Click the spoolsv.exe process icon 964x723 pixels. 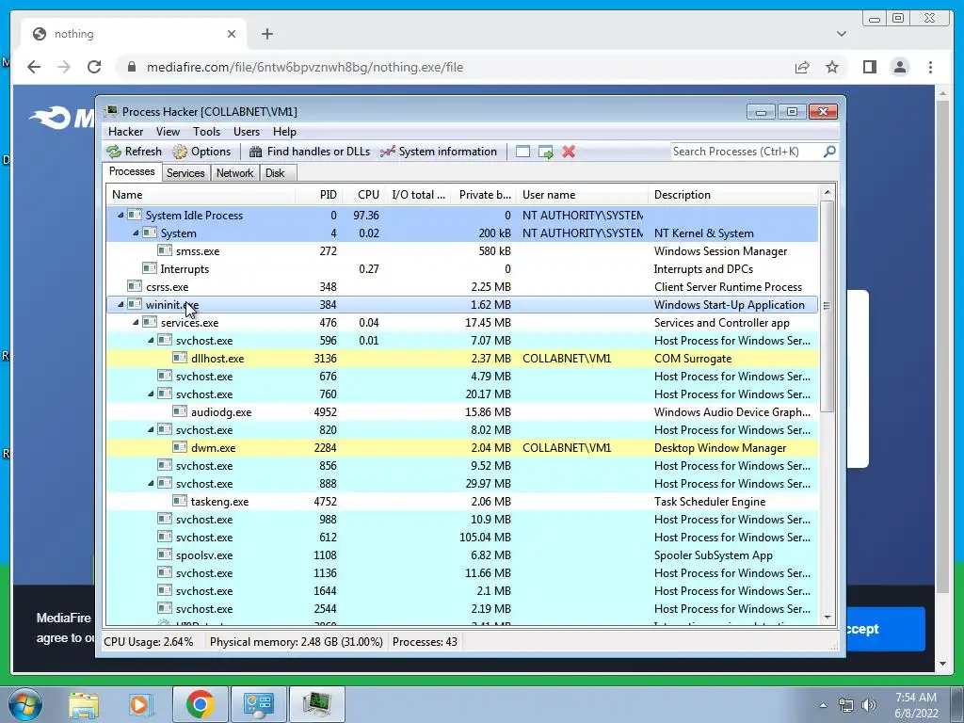pos(164,554)
